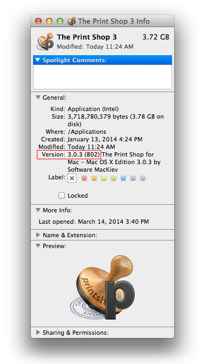
Task: Collapse the General section
Action: pos(38,97)
